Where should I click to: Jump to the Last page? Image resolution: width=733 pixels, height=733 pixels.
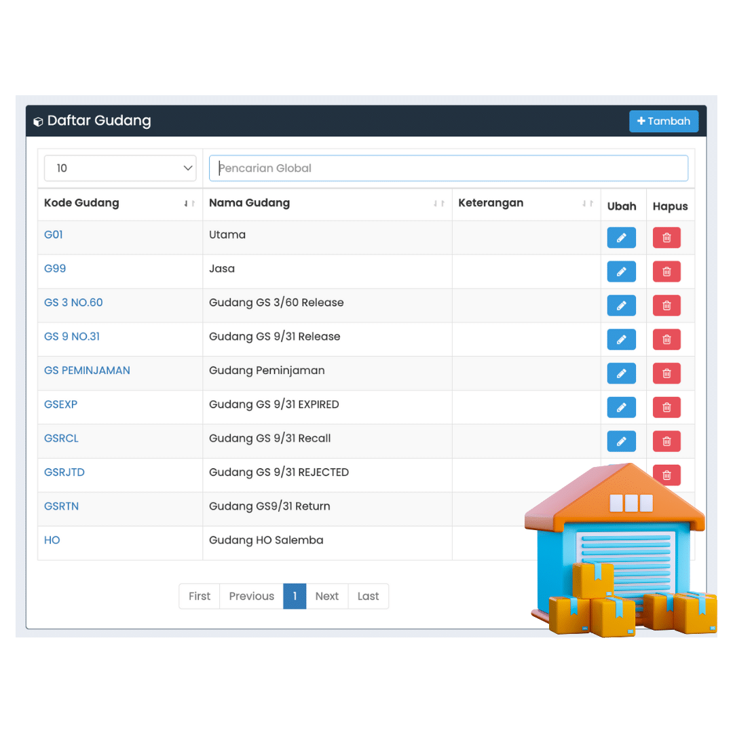pyautogui.click(x=368, y=596)
